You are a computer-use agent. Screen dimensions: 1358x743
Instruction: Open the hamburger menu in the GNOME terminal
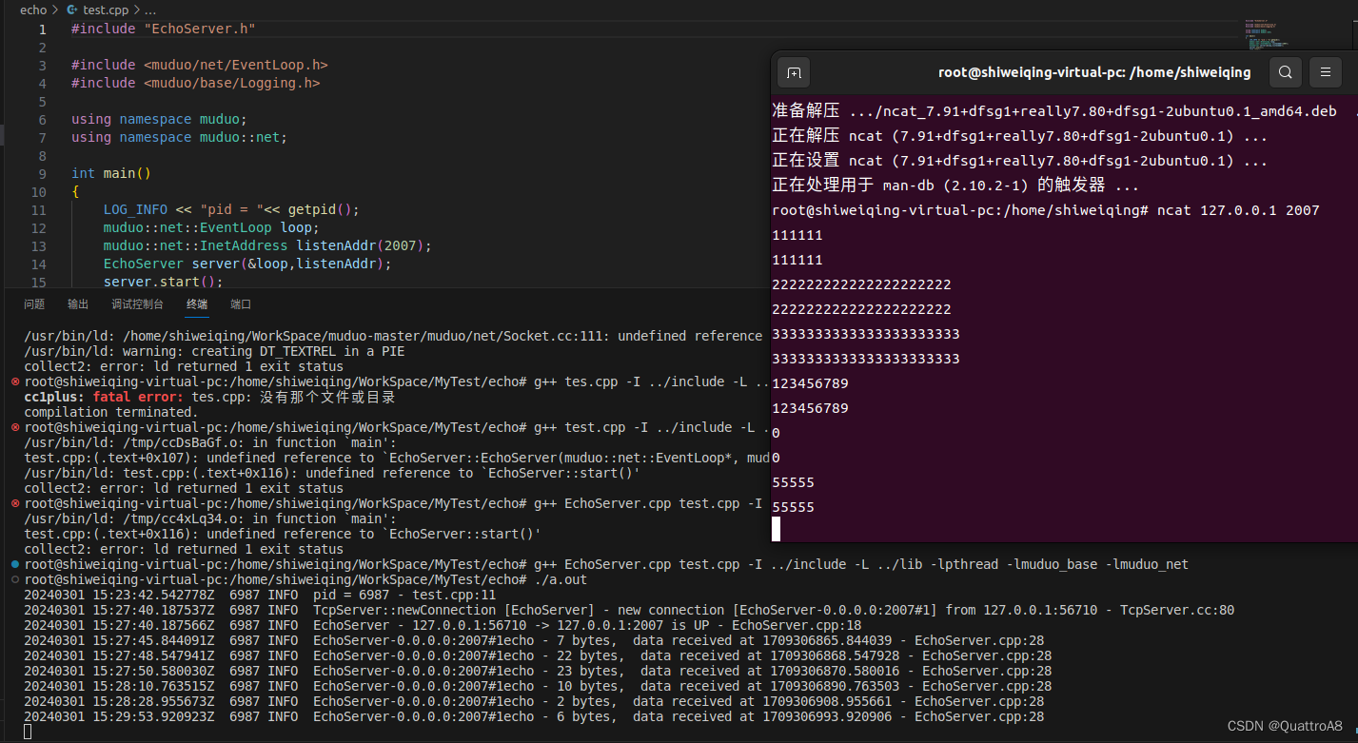pos(1326,72)
